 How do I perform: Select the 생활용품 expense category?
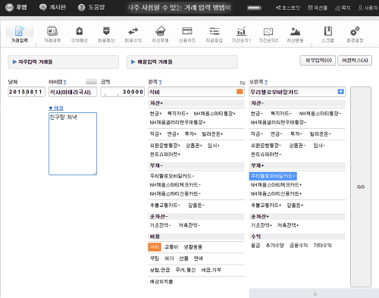pyautogui.click(x=193, y=247)
